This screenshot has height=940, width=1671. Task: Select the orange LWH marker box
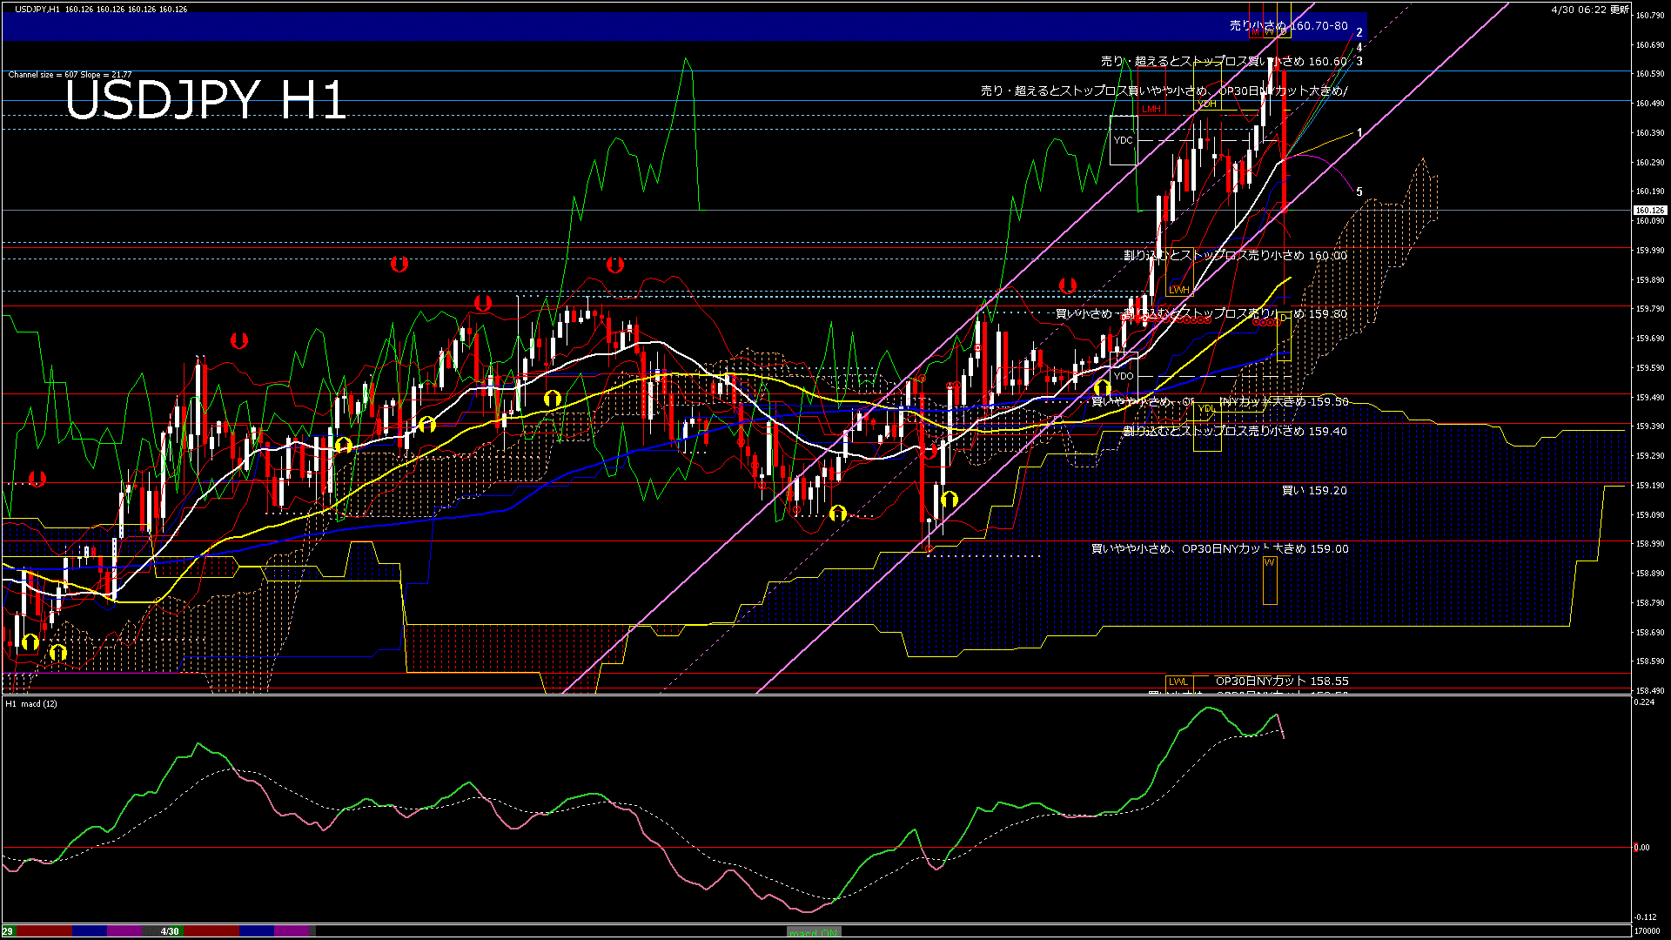(x=1178, y=290)
